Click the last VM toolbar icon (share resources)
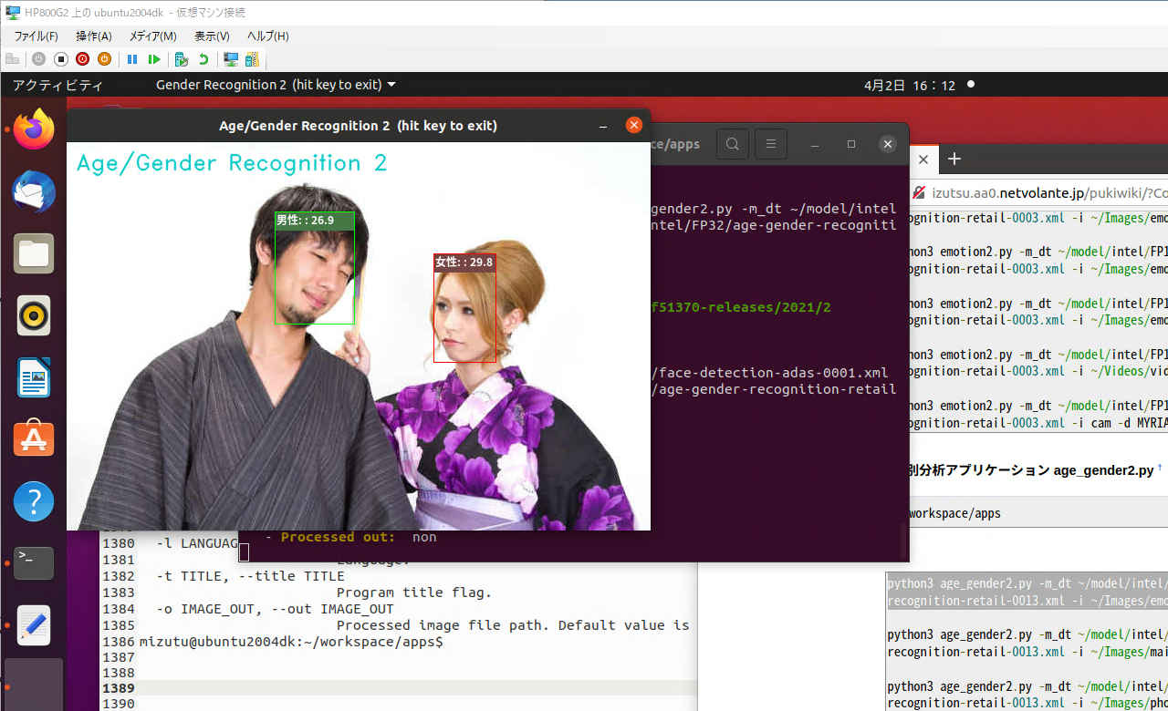Viewport: 1168px width, 711px height. [x=251, y=59]
